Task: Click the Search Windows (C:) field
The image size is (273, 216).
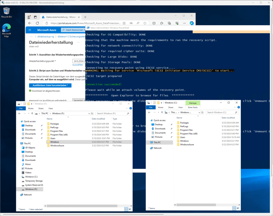Action: [222, 112]
